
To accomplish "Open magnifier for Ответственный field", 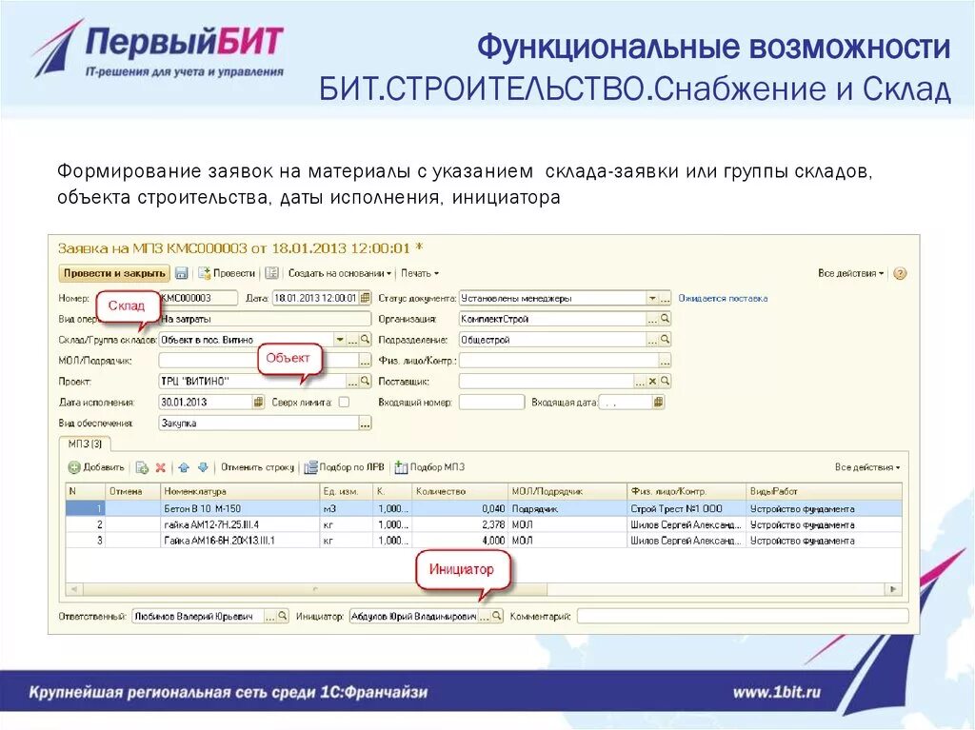I will click(282, 616).
